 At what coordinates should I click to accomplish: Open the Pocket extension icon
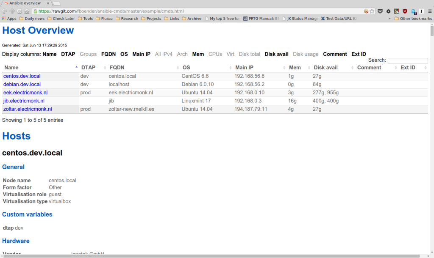click(x=380, y=11)
